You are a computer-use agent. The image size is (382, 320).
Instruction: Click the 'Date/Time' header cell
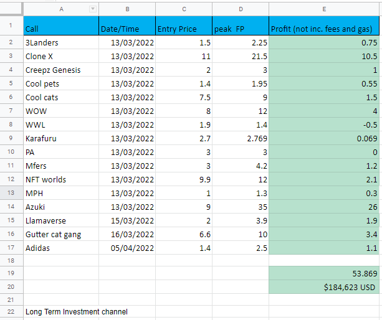[x=127, y=26]
